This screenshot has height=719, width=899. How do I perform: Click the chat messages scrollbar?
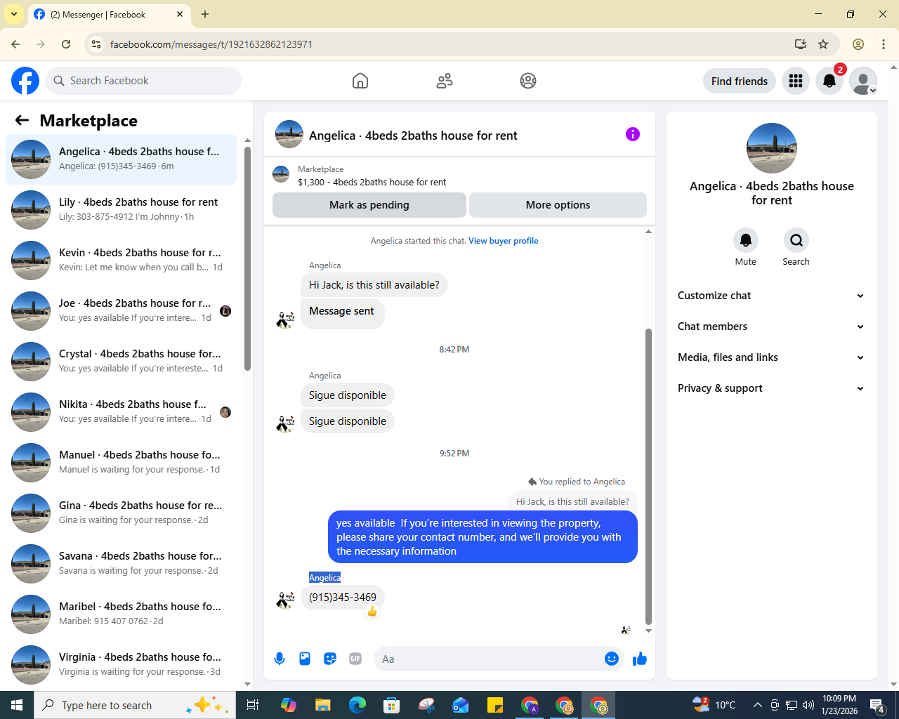[648, 476]
